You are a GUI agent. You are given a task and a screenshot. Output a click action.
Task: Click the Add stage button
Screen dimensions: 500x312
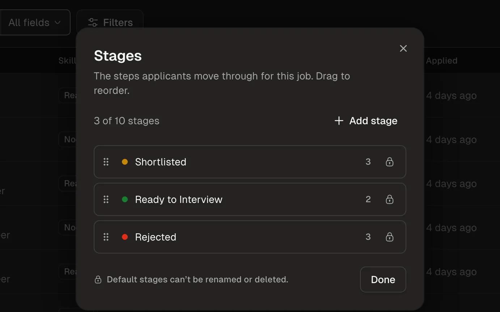pos(366,121)
